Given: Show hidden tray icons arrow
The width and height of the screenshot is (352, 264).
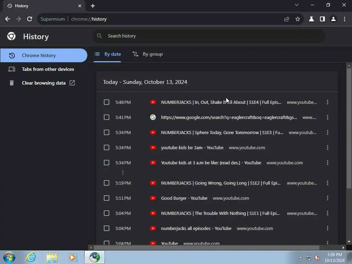Looking at the screenshot, I should [300, 258].
